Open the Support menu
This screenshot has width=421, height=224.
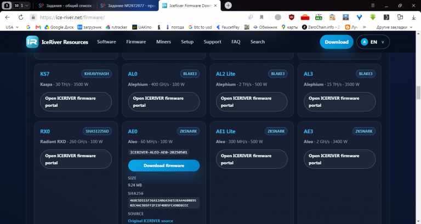tap(212, 42)
